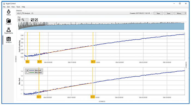191x105 pixels.
Task: Select the pan (four-arrow) plot tool
Action: click(19, 20)
